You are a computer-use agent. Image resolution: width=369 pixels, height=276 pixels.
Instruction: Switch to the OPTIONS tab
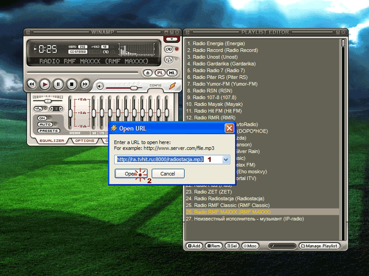tap(85, 141)
